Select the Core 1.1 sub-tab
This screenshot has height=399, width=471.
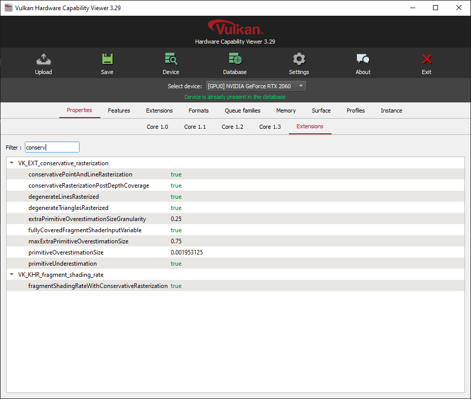[x=195, y=127]
